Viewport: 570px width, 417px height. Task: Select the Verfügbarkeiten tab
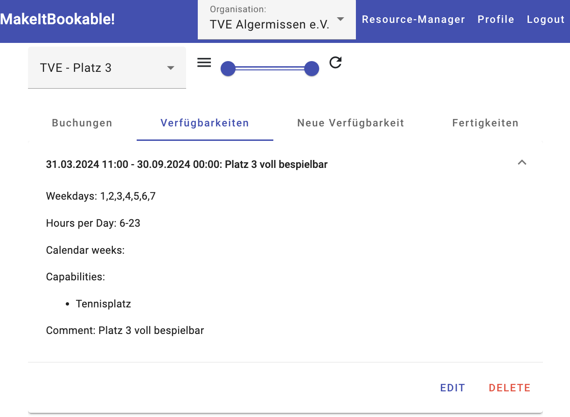pyautogui.click(x=205, y=123)
